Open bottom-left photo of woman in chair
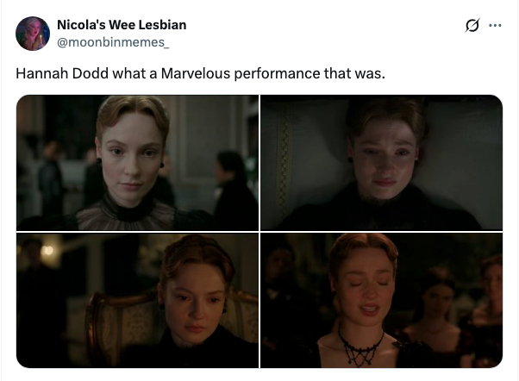This screenshot has width=519, height=381. (137, 300)
